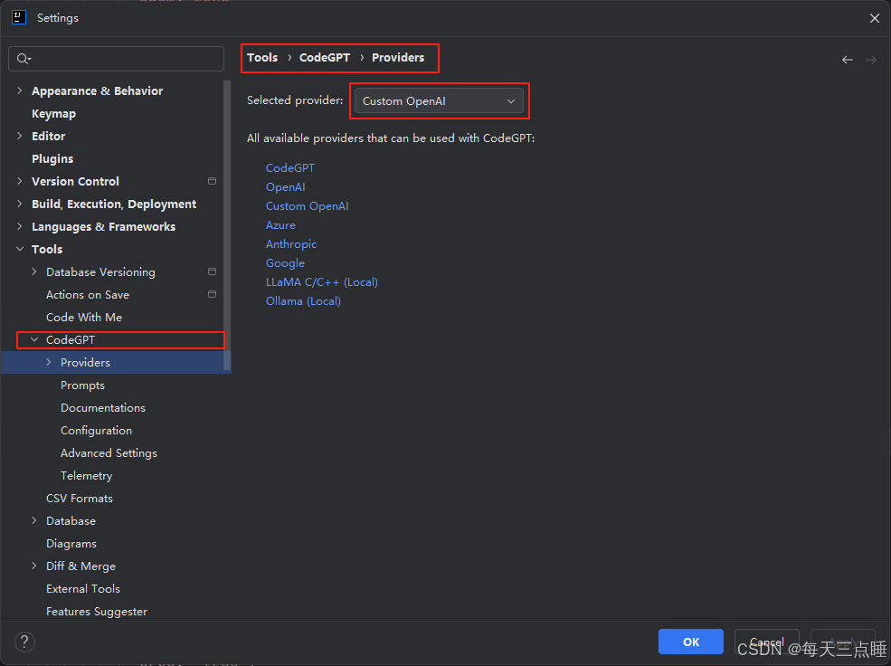Click the back navigation arrow
Image resolution: width=891 pixels, height=666 pixels.
click(x=848, y=60)
